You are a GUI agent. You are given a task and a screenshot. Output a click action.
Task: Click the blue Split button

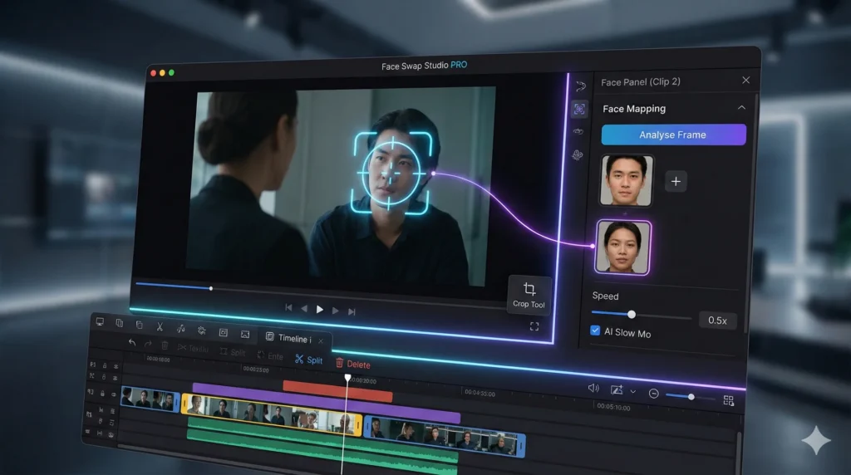point(309,360)
